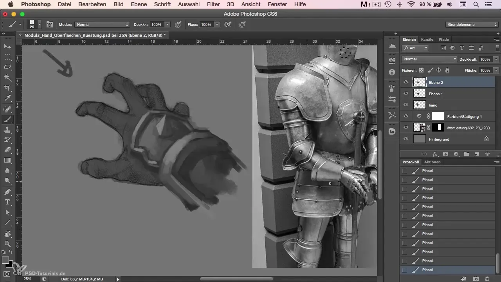Select the Dodge tool
Viewport: 501px width, 282px height.
7,181
